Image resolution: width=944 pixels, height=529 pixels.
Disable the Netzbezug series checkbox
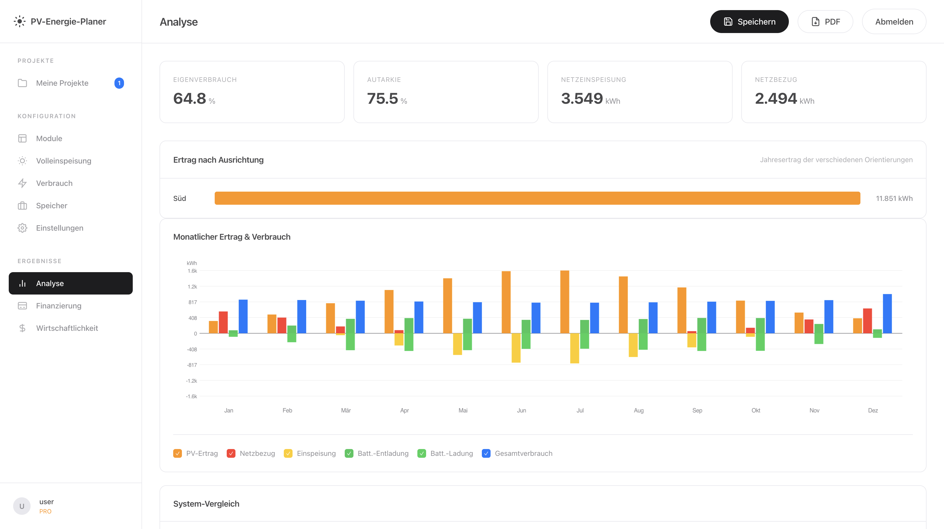(231, 453)
